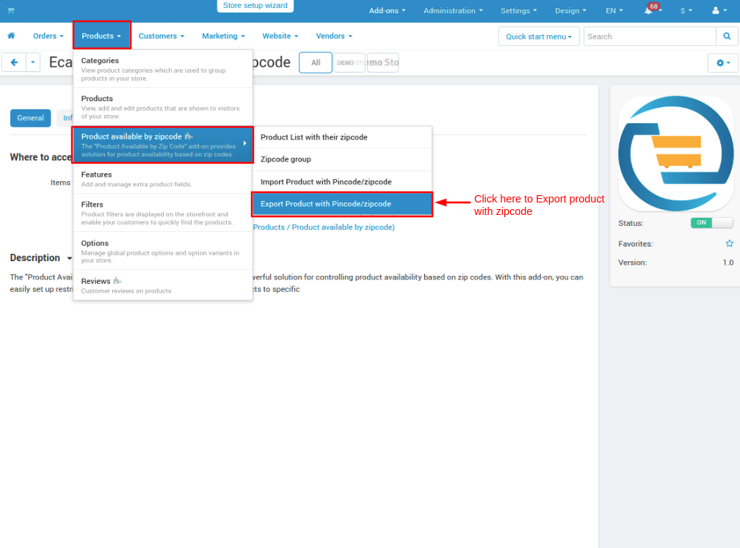740x548 pixels.
Task: Expand the Administration menu
Action: [x=452, y=10]
